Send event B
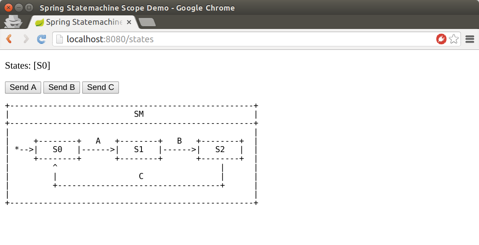Screen dimensions: 479x245 62,87
